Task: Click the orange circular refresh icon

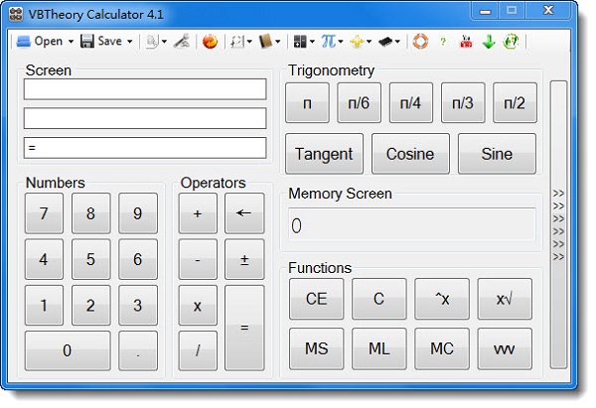Action: (210, 41)
